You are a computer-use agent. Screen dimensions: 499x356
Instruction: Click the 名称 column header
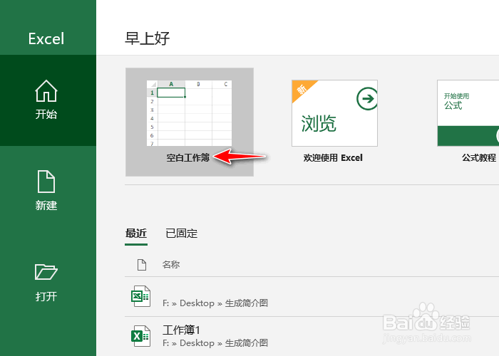tap(171, 264)
